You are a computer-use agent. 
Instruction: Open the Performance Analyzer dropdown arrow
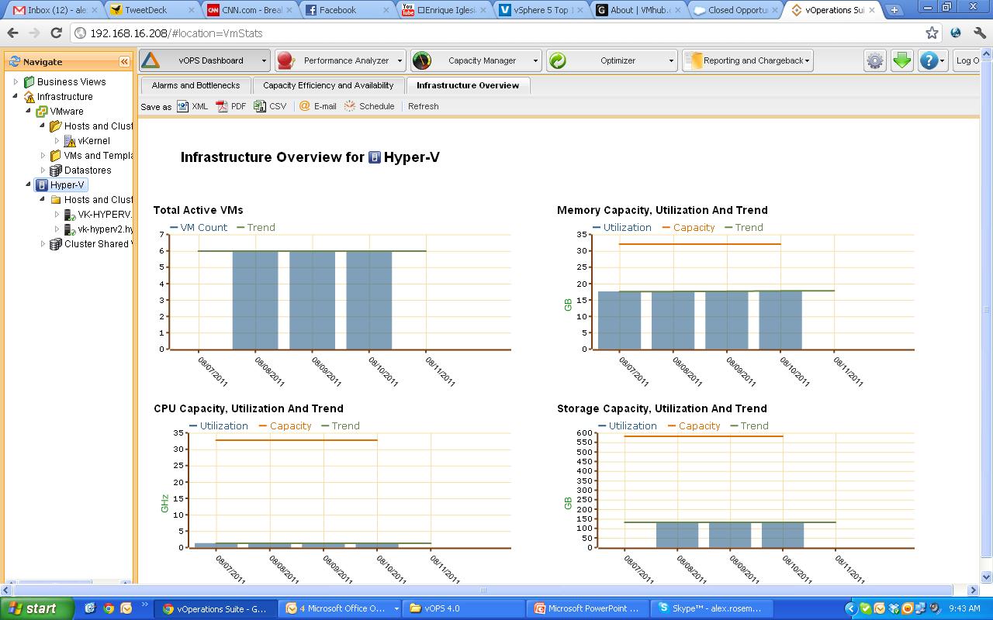[x=400, y=60]
